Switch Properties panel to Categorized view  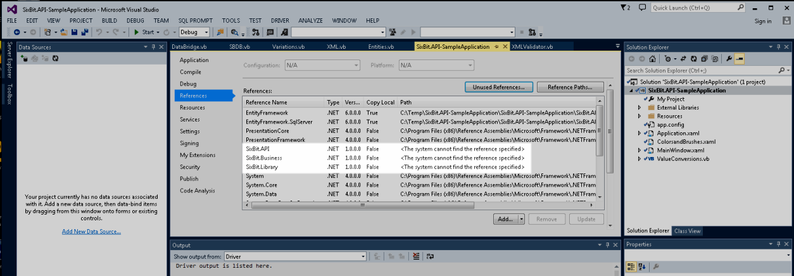click(631, 267)
